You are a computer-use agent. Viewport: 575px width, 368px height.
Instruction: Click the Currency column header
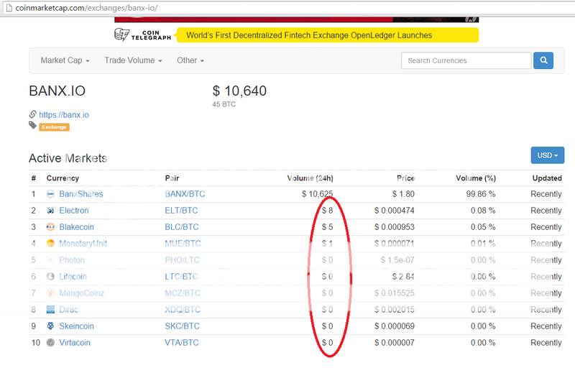(63, 178)
